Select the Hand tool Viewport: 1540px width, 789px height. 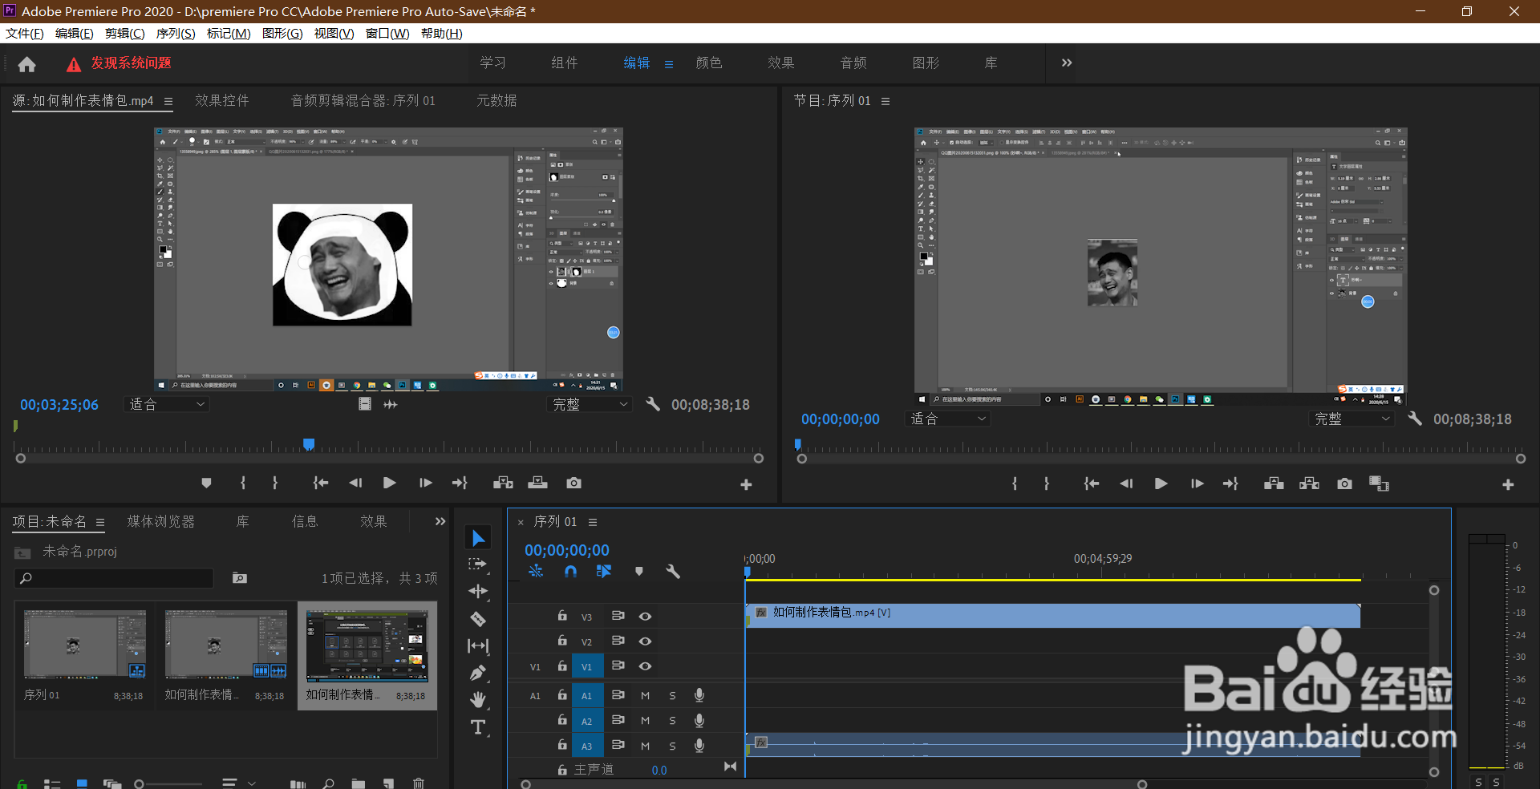tap(478, 700)
